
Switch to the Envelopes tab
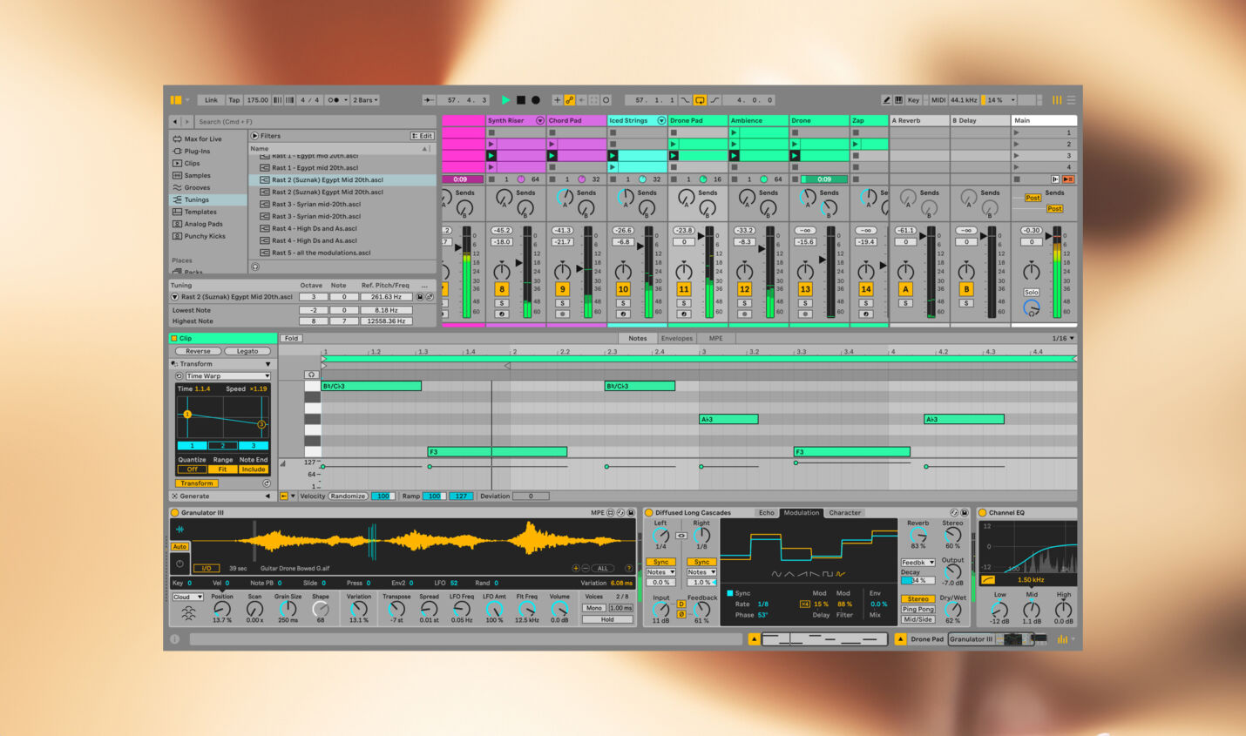(676, 339)
